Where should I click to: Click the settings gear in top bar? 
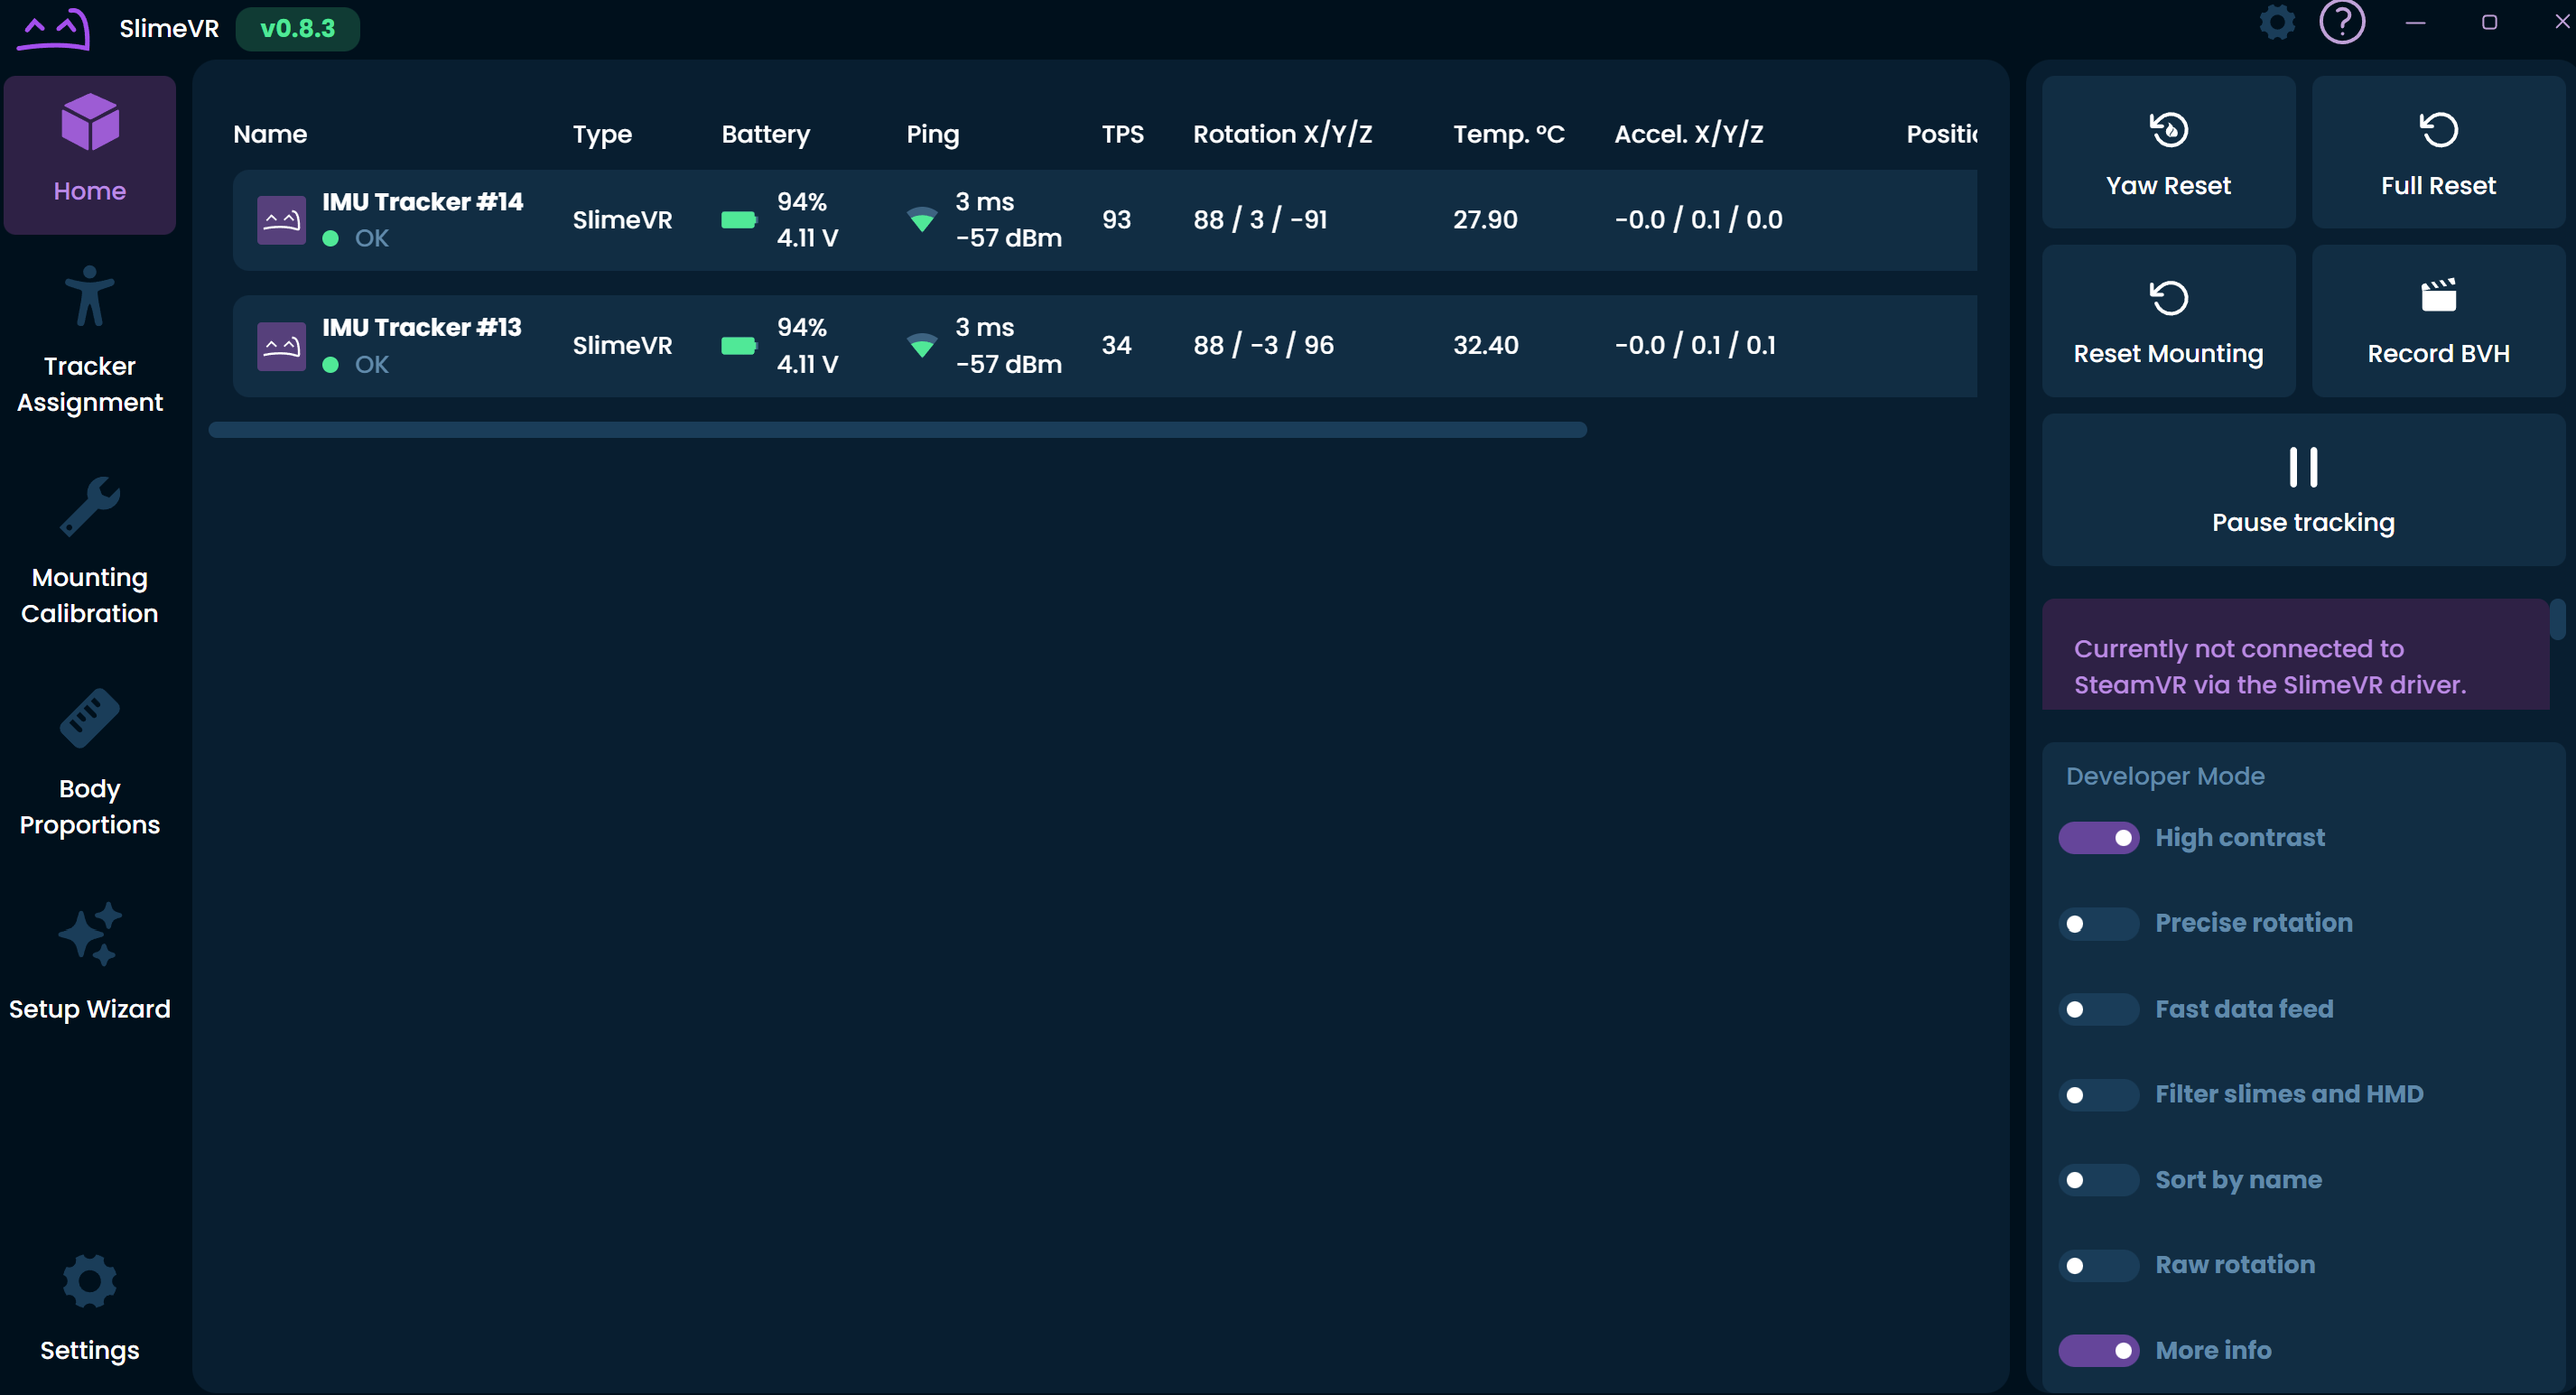point(2277,22)
